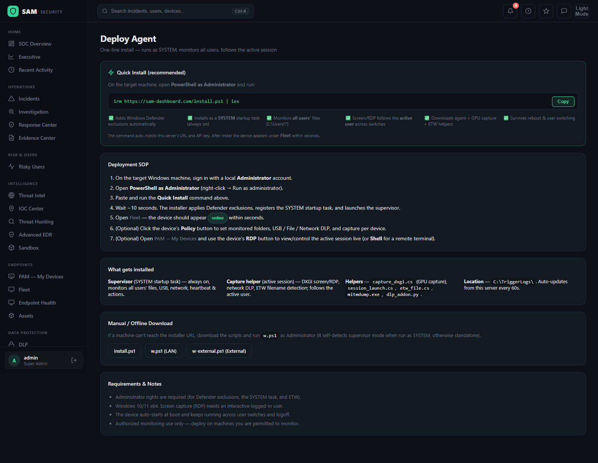Download w-external.ps1 (External) script
Image resolution: width=598 pixels, height=463 pixels.
pos(219,351)
